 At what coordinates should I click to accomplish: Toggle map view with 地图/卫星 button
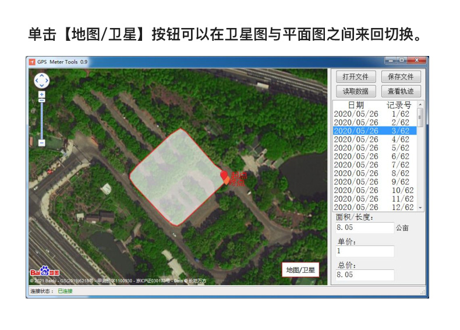tap(300, 270)
